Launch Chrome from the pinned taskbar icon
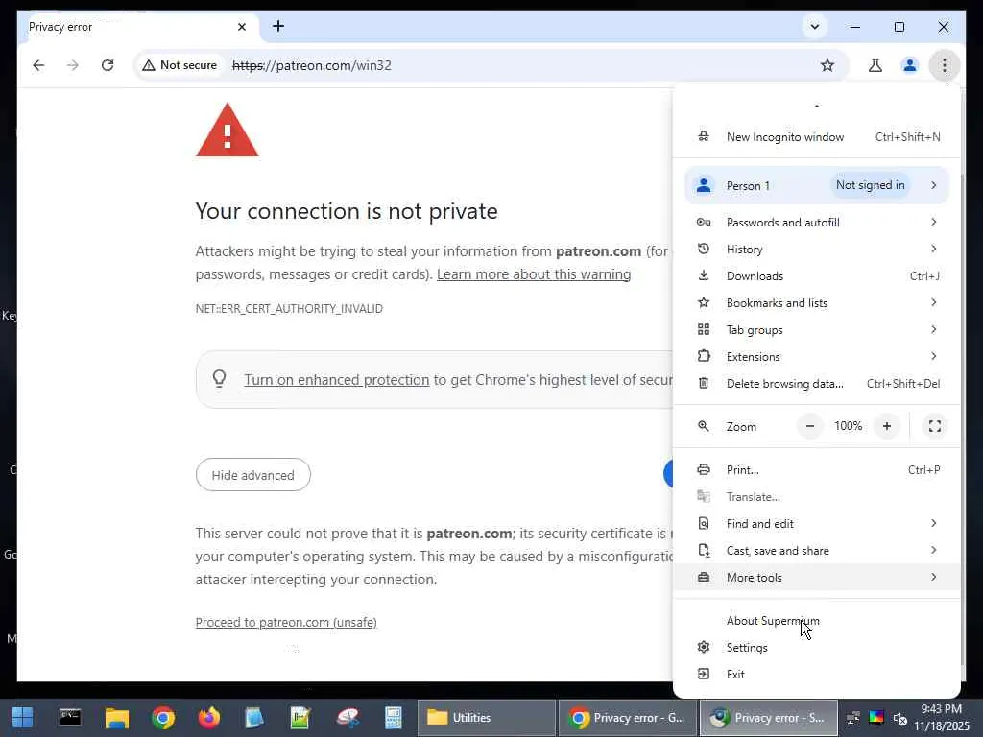 (163, 718)
